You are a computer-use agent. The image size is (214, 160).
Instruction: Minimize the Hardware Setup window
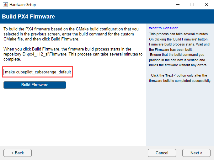click(x=178, y=5)
